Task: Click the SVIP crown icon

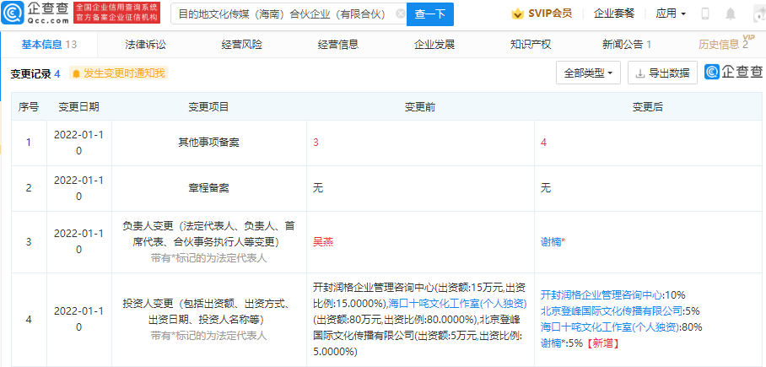Action: 517,13
